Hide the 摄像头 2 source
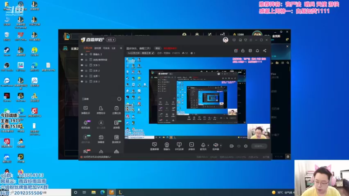 [x=82, y=54]
